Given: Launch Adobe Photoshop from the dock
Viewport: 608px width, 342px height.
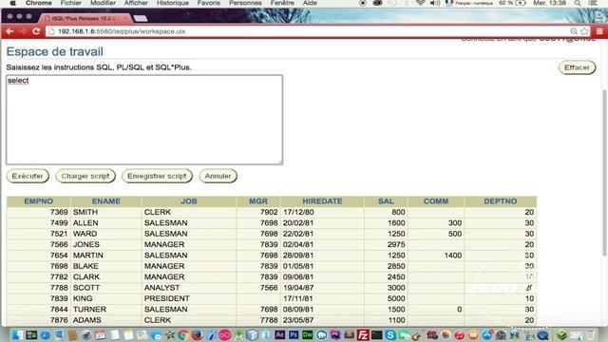Looking at the screenshot, I should pos(294,334).
